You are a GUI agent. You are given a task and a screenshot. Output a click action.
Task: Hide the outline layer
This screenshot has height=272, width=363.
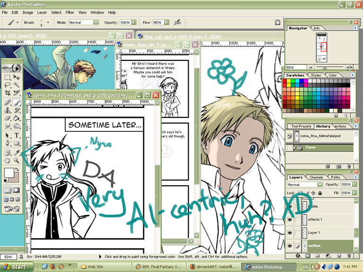click(x=290, y=246)
